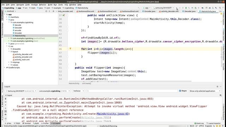Click the AVD Manager icon in toolbar
Image resolution: width=226 pixels, height=127 pixels.
(x=213, y=8)
